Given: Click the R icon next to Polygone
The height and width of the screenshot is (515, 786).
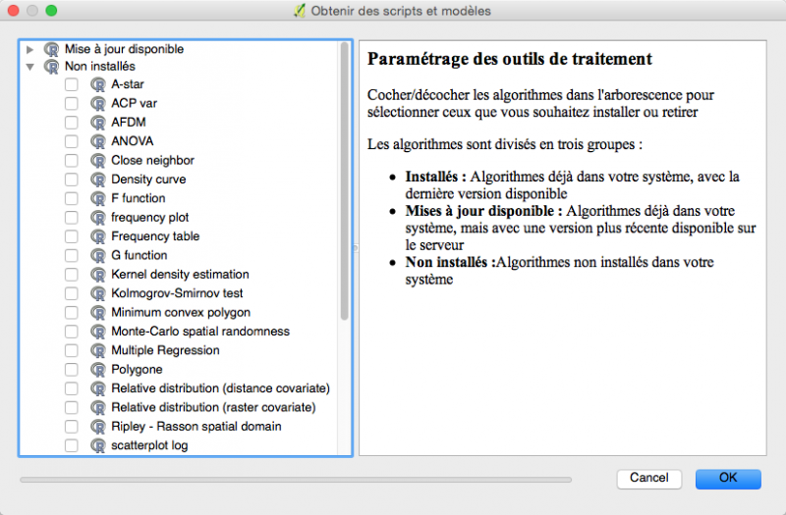Looking at the screenshot, I should (97, 370).
